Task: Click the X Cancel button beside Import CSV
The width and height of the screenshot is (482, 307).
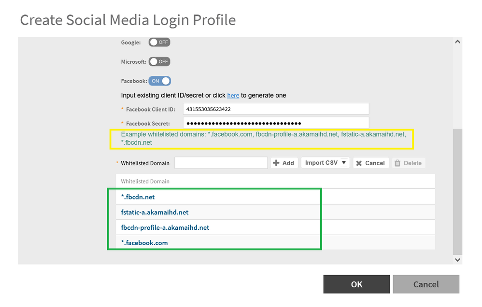Action: click(370, 163)
